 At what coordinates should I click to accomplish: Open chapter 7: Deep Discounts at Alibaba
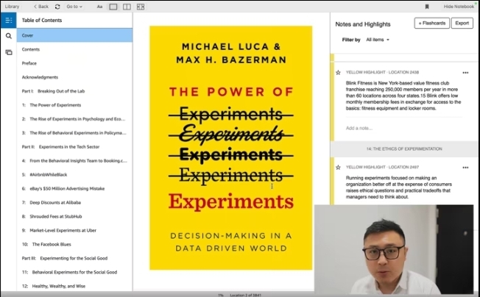tap(74, 202)
